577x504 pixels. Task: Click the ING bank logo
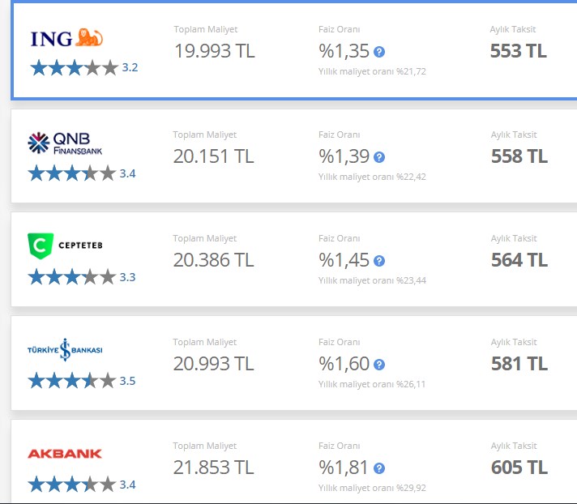point(66,38)
